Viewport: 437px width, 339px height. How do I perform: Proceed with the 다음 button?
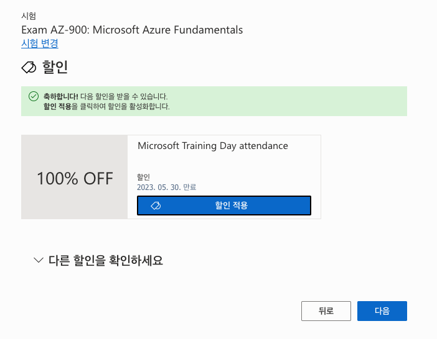382,311
